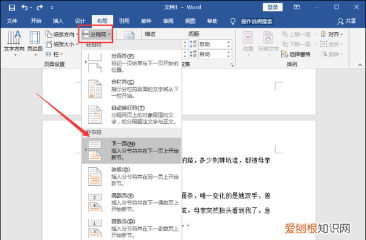
Task: Choose 分页符 page break entry
Action: [x=132, y=63]
